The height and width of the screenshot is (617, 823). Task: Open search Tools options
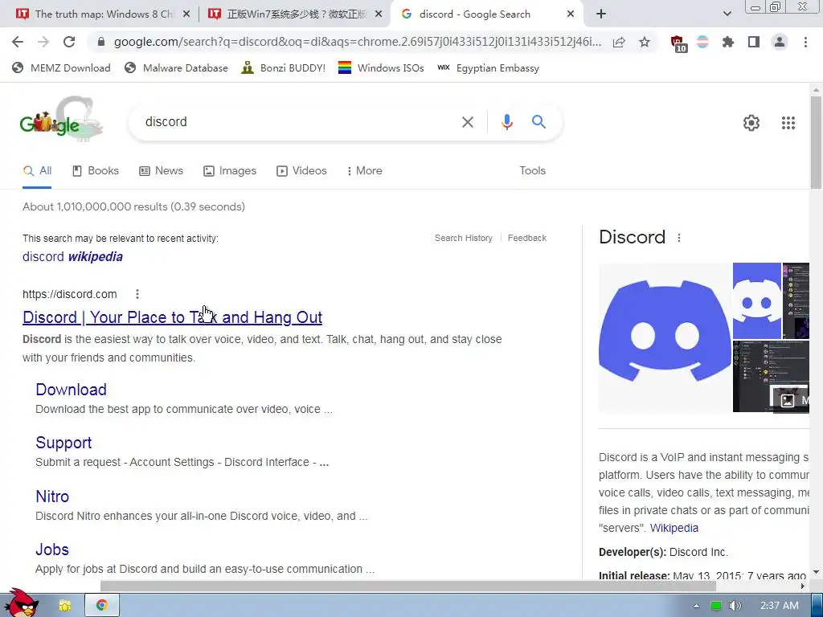[x=532, y=171]
